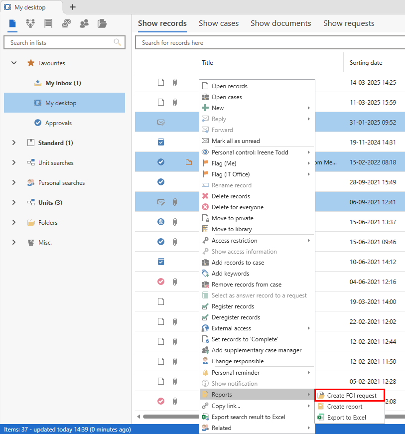
Task: Click the magnifier icon in list search
Action: [118, 42]
